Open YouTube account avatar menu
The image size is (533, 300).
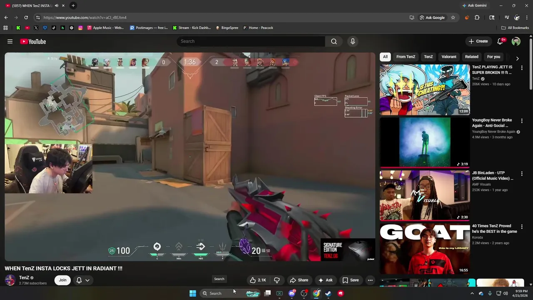pyautogui.click(x=516, y=41)
